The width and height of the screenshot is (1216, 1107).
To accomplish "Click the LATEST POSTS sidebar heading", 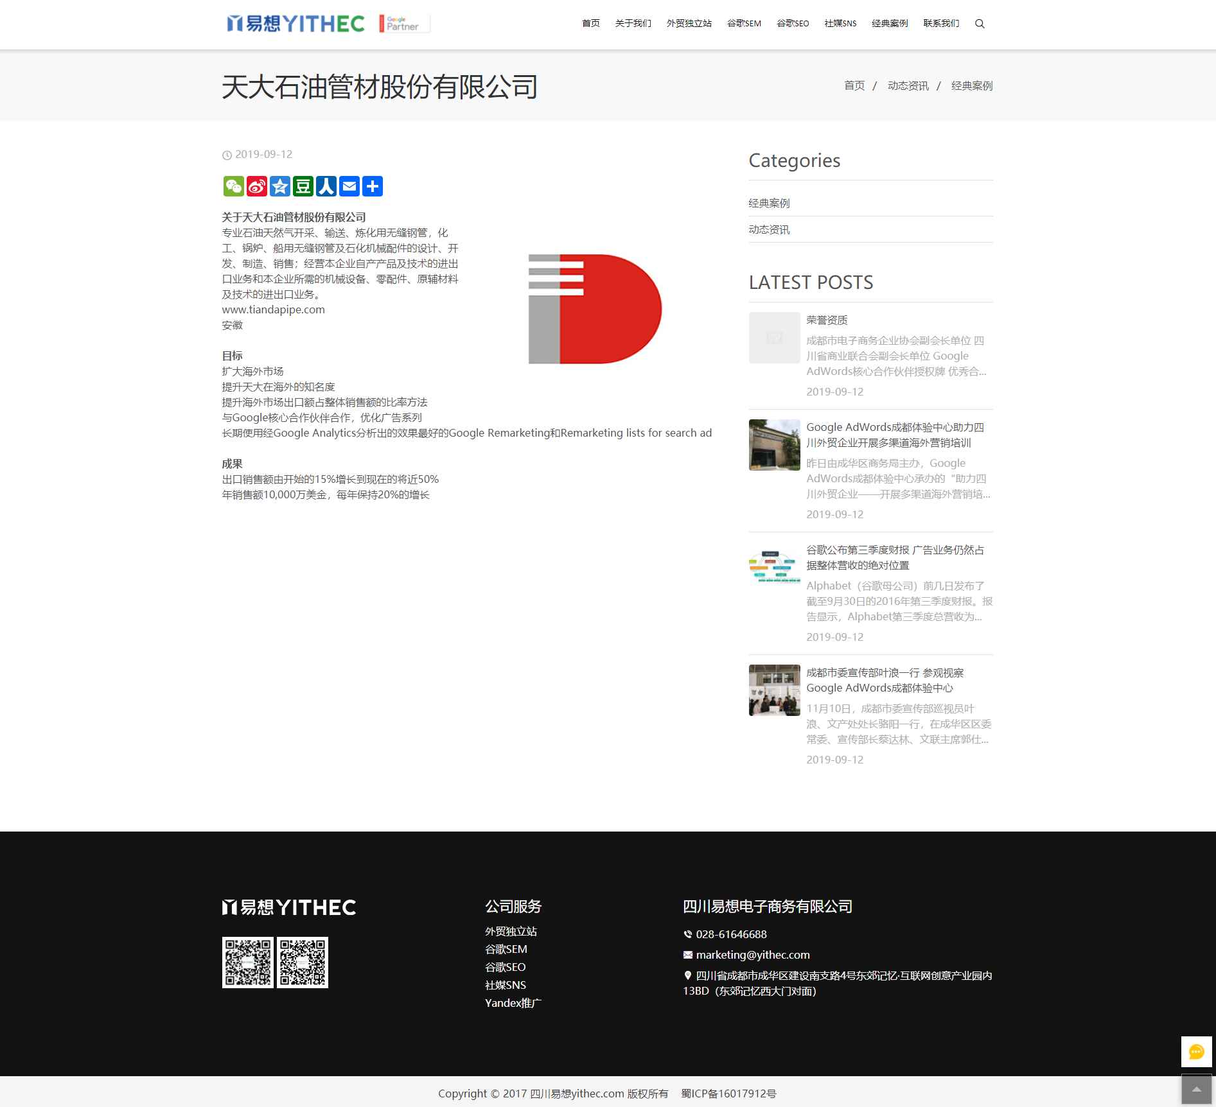I will click(811, 282).
